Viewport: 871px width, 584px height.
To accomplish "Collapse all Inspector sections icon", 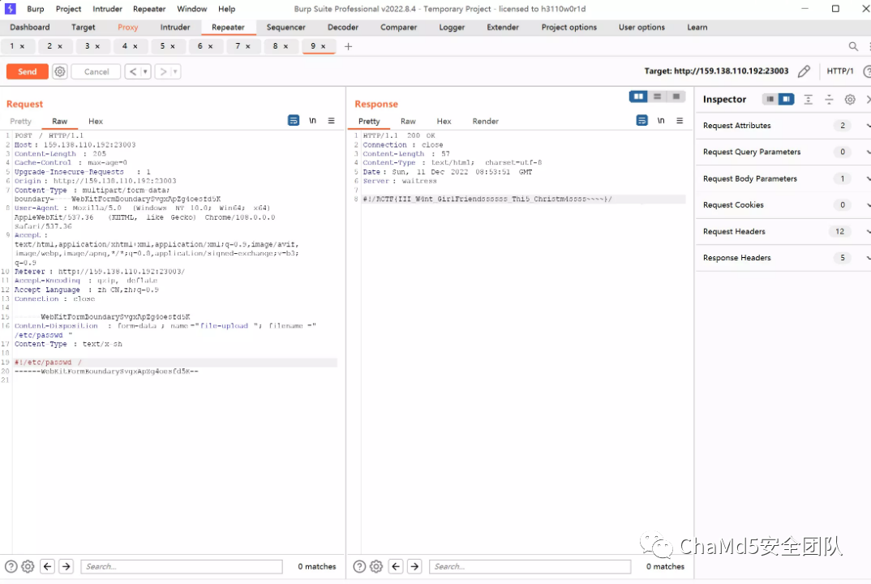I will (829, 100).
